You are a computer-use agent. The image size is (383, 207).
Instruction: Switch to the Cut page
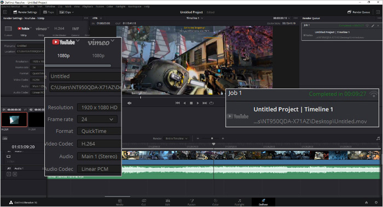[x=143, y=202]
